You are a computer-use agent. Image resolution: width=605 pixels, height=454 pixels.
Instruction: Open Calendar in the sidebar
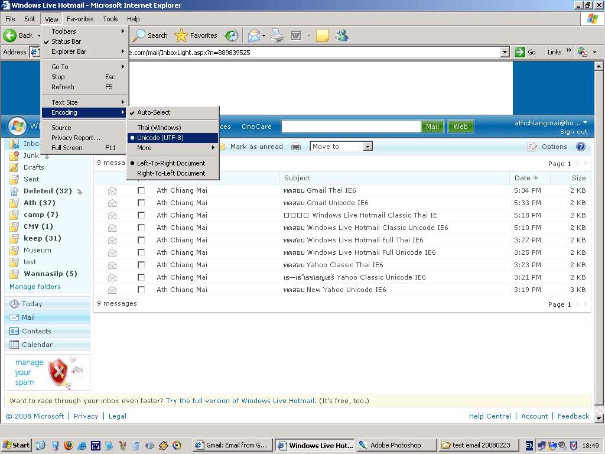pyautogui.click(x=37, y=345)
